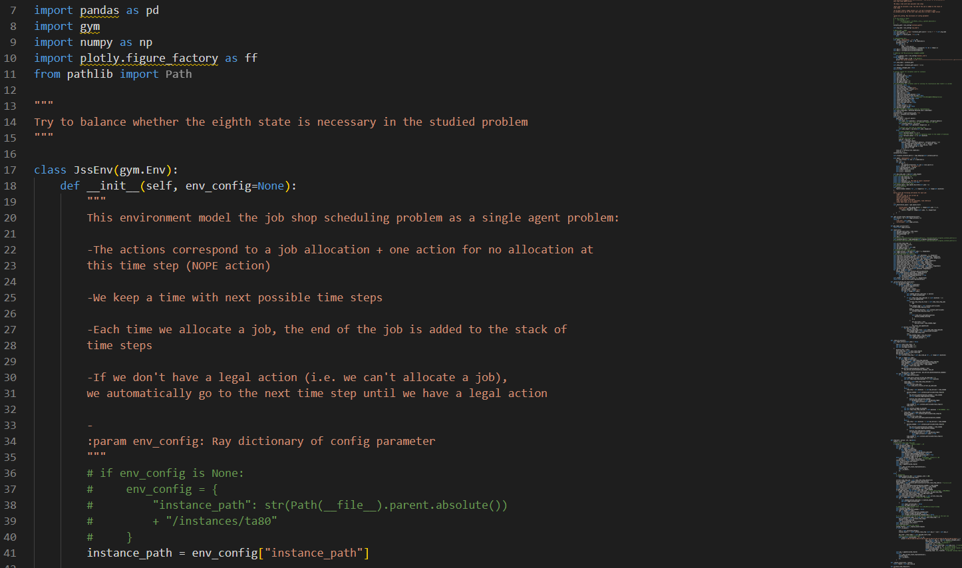Click the plotly.figure_factory module name
The width and height of the screenshot is (962, 568).
point(149,59)
